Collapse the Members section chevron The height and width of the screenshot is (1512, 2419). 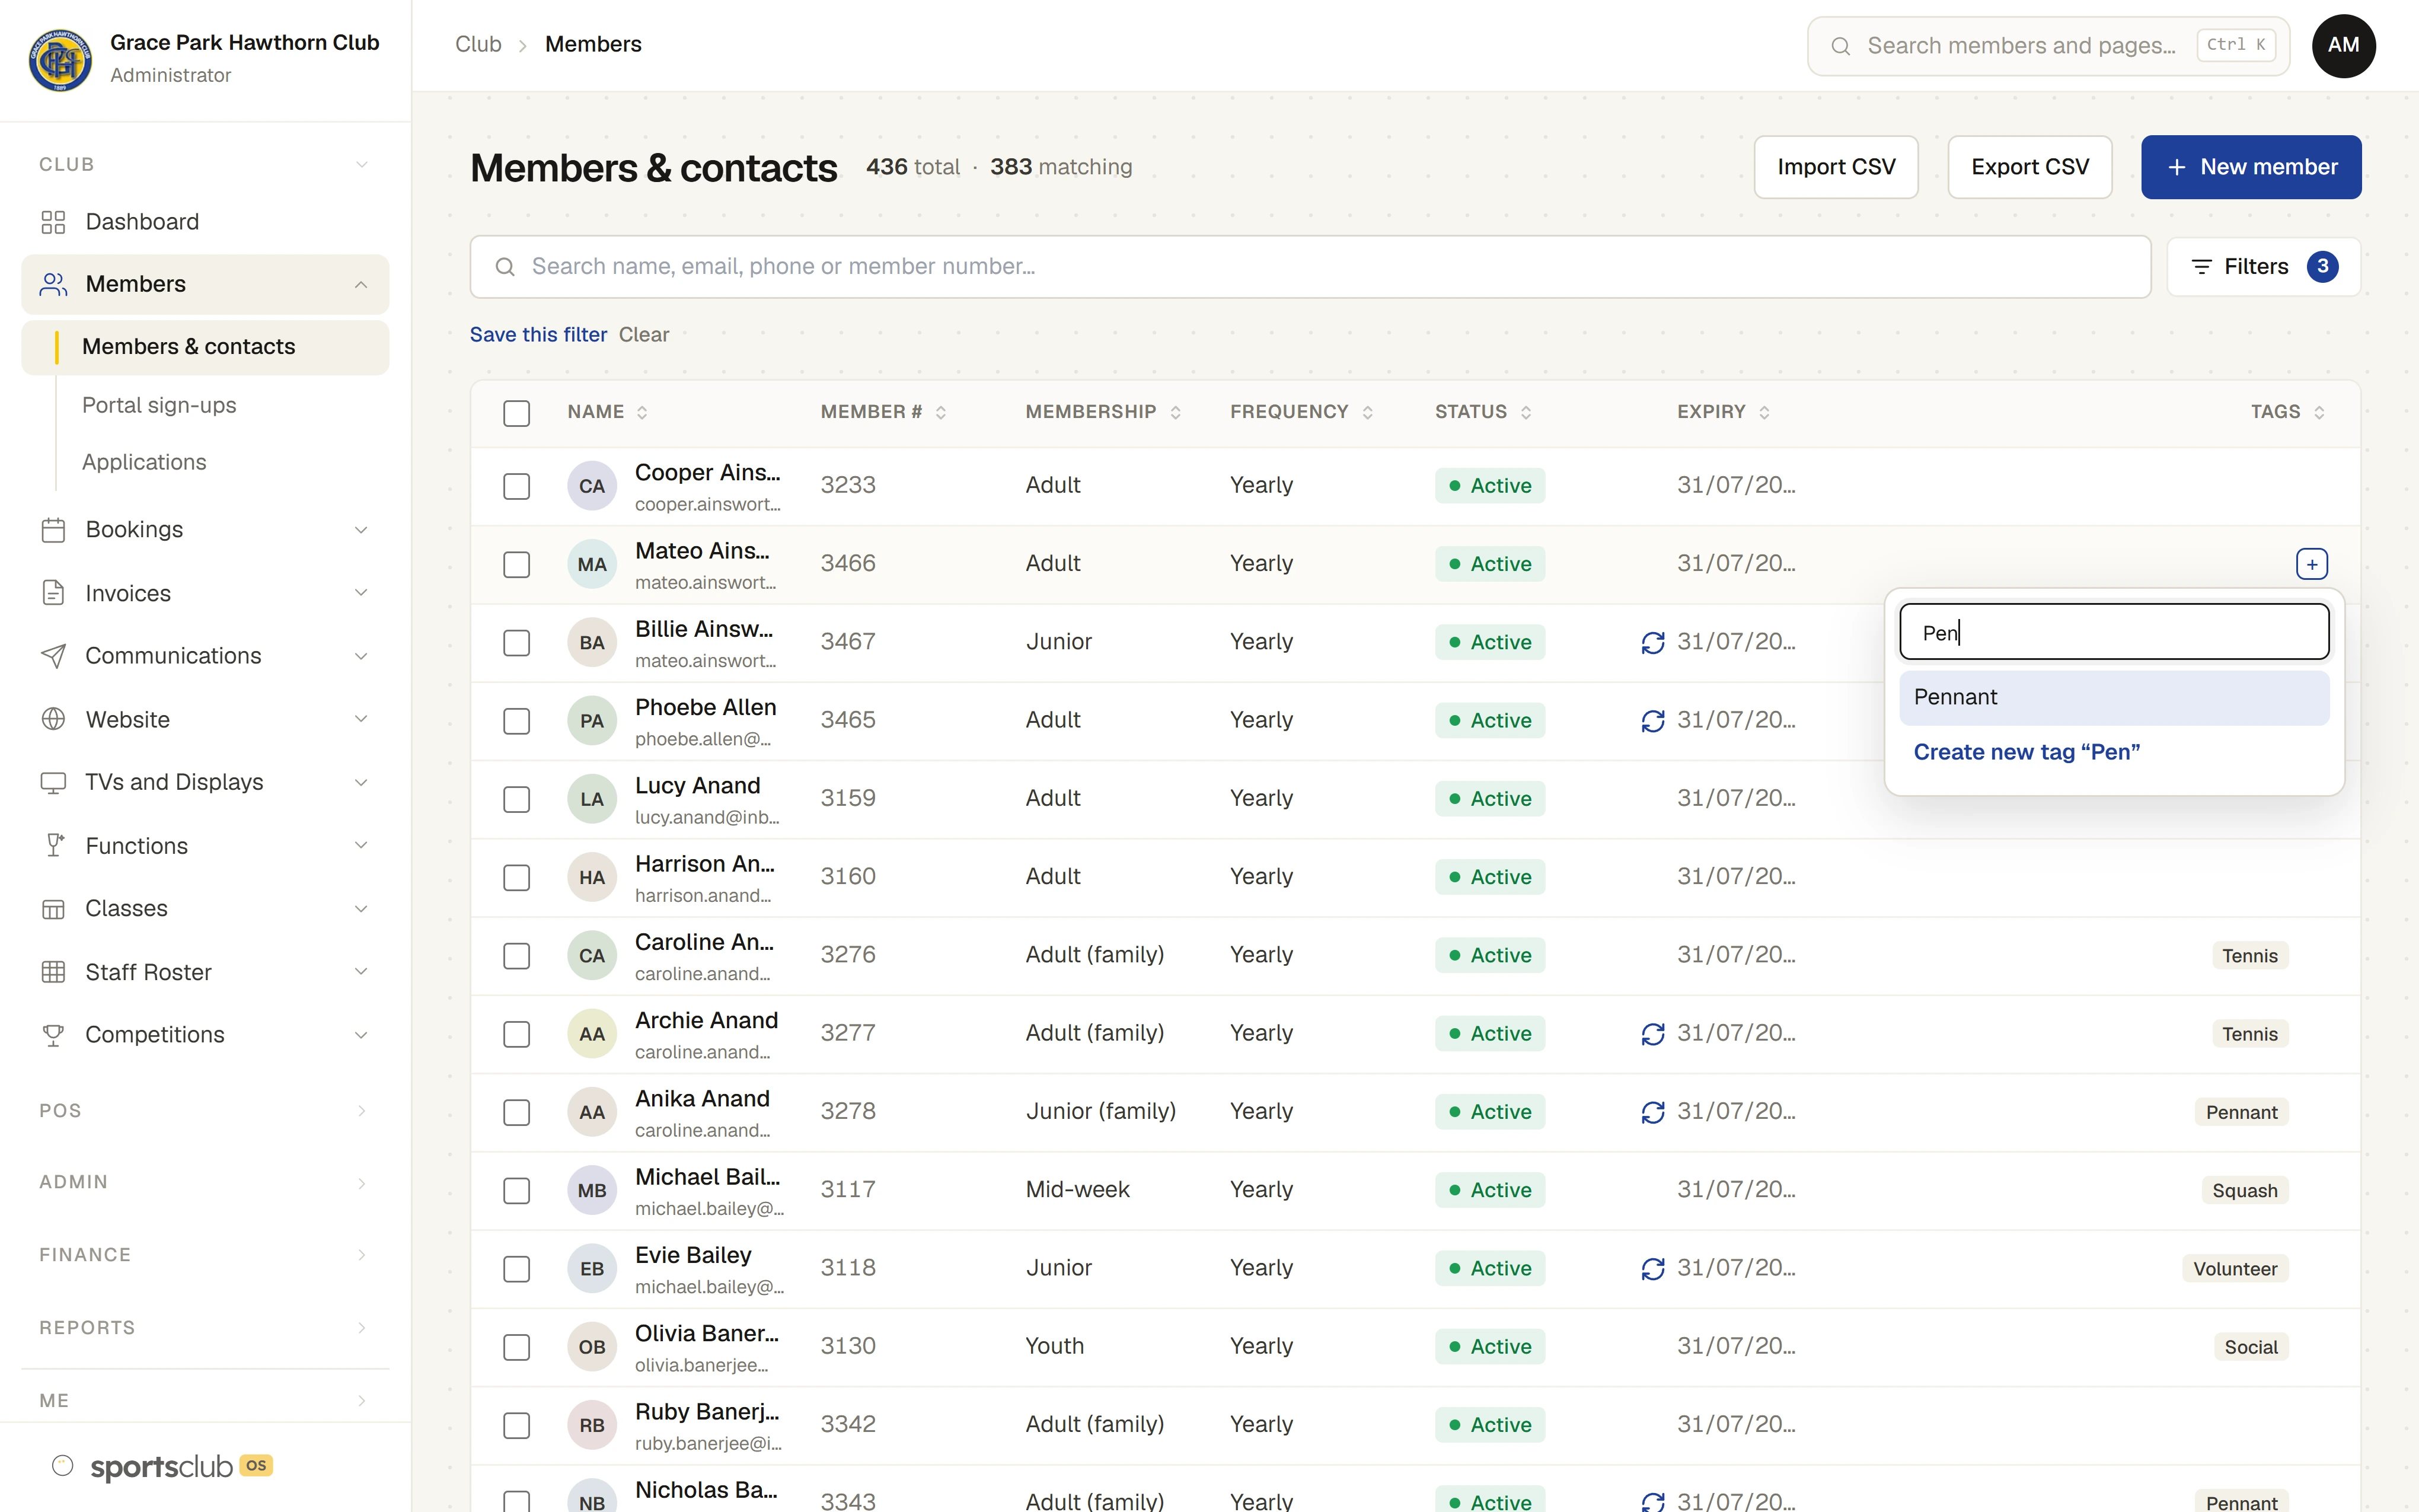(x=361, y=285)
